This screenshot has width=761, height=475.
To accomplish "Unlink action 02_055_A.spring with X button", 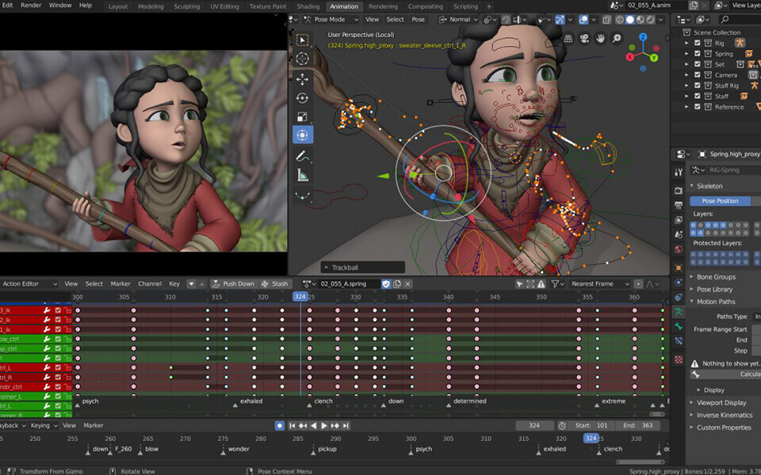I will pyautogui.click(x=407, y=284).
